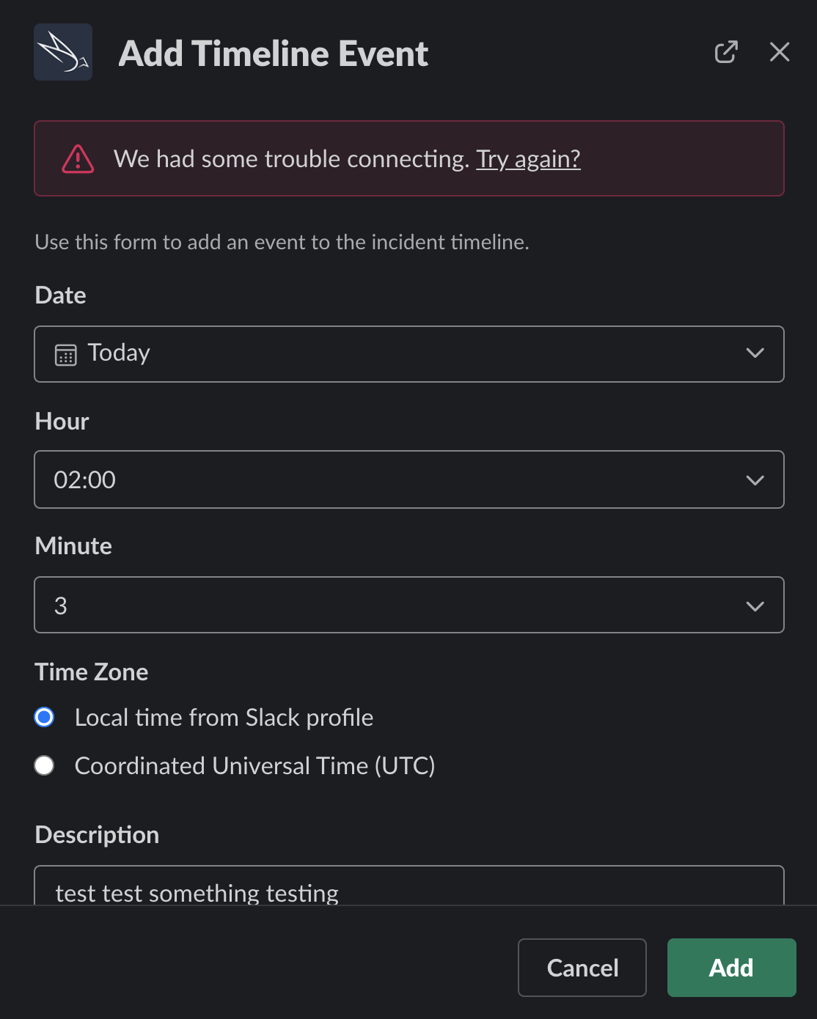Select "Local time from Slack profile"
This screenshot has height=1019, width=817.
pyautogui.click(x=44, y=717)
